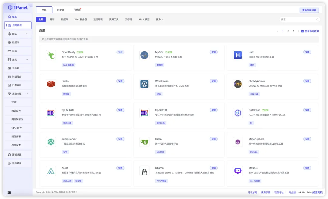Go to page 2
The image size is (328, 199).
point(288,31)
